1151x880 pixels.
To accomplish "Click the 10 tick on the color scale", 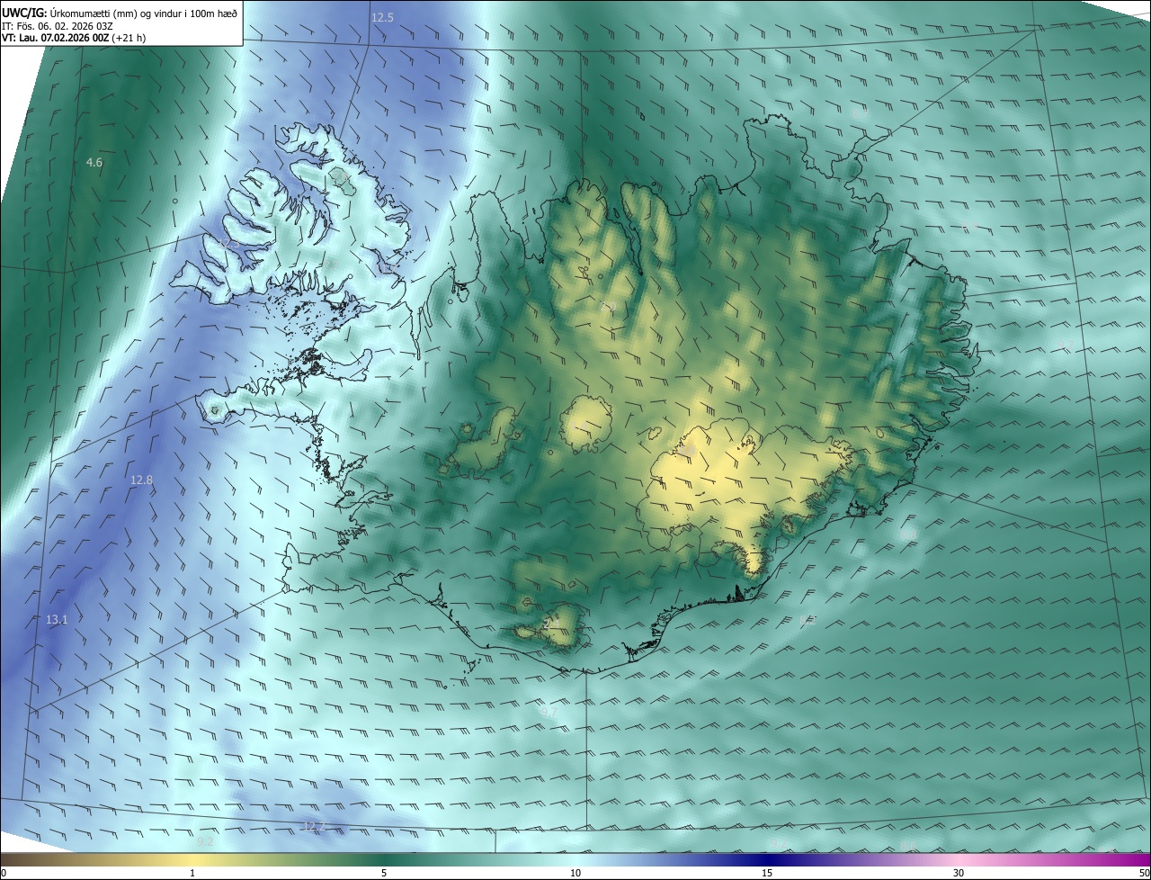I will pyautogui.click(x=575, y=873).
